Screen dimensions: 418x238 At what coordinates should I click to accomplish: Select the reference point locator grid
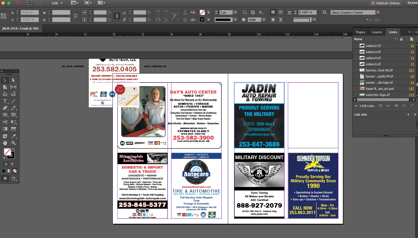point(3,16)
